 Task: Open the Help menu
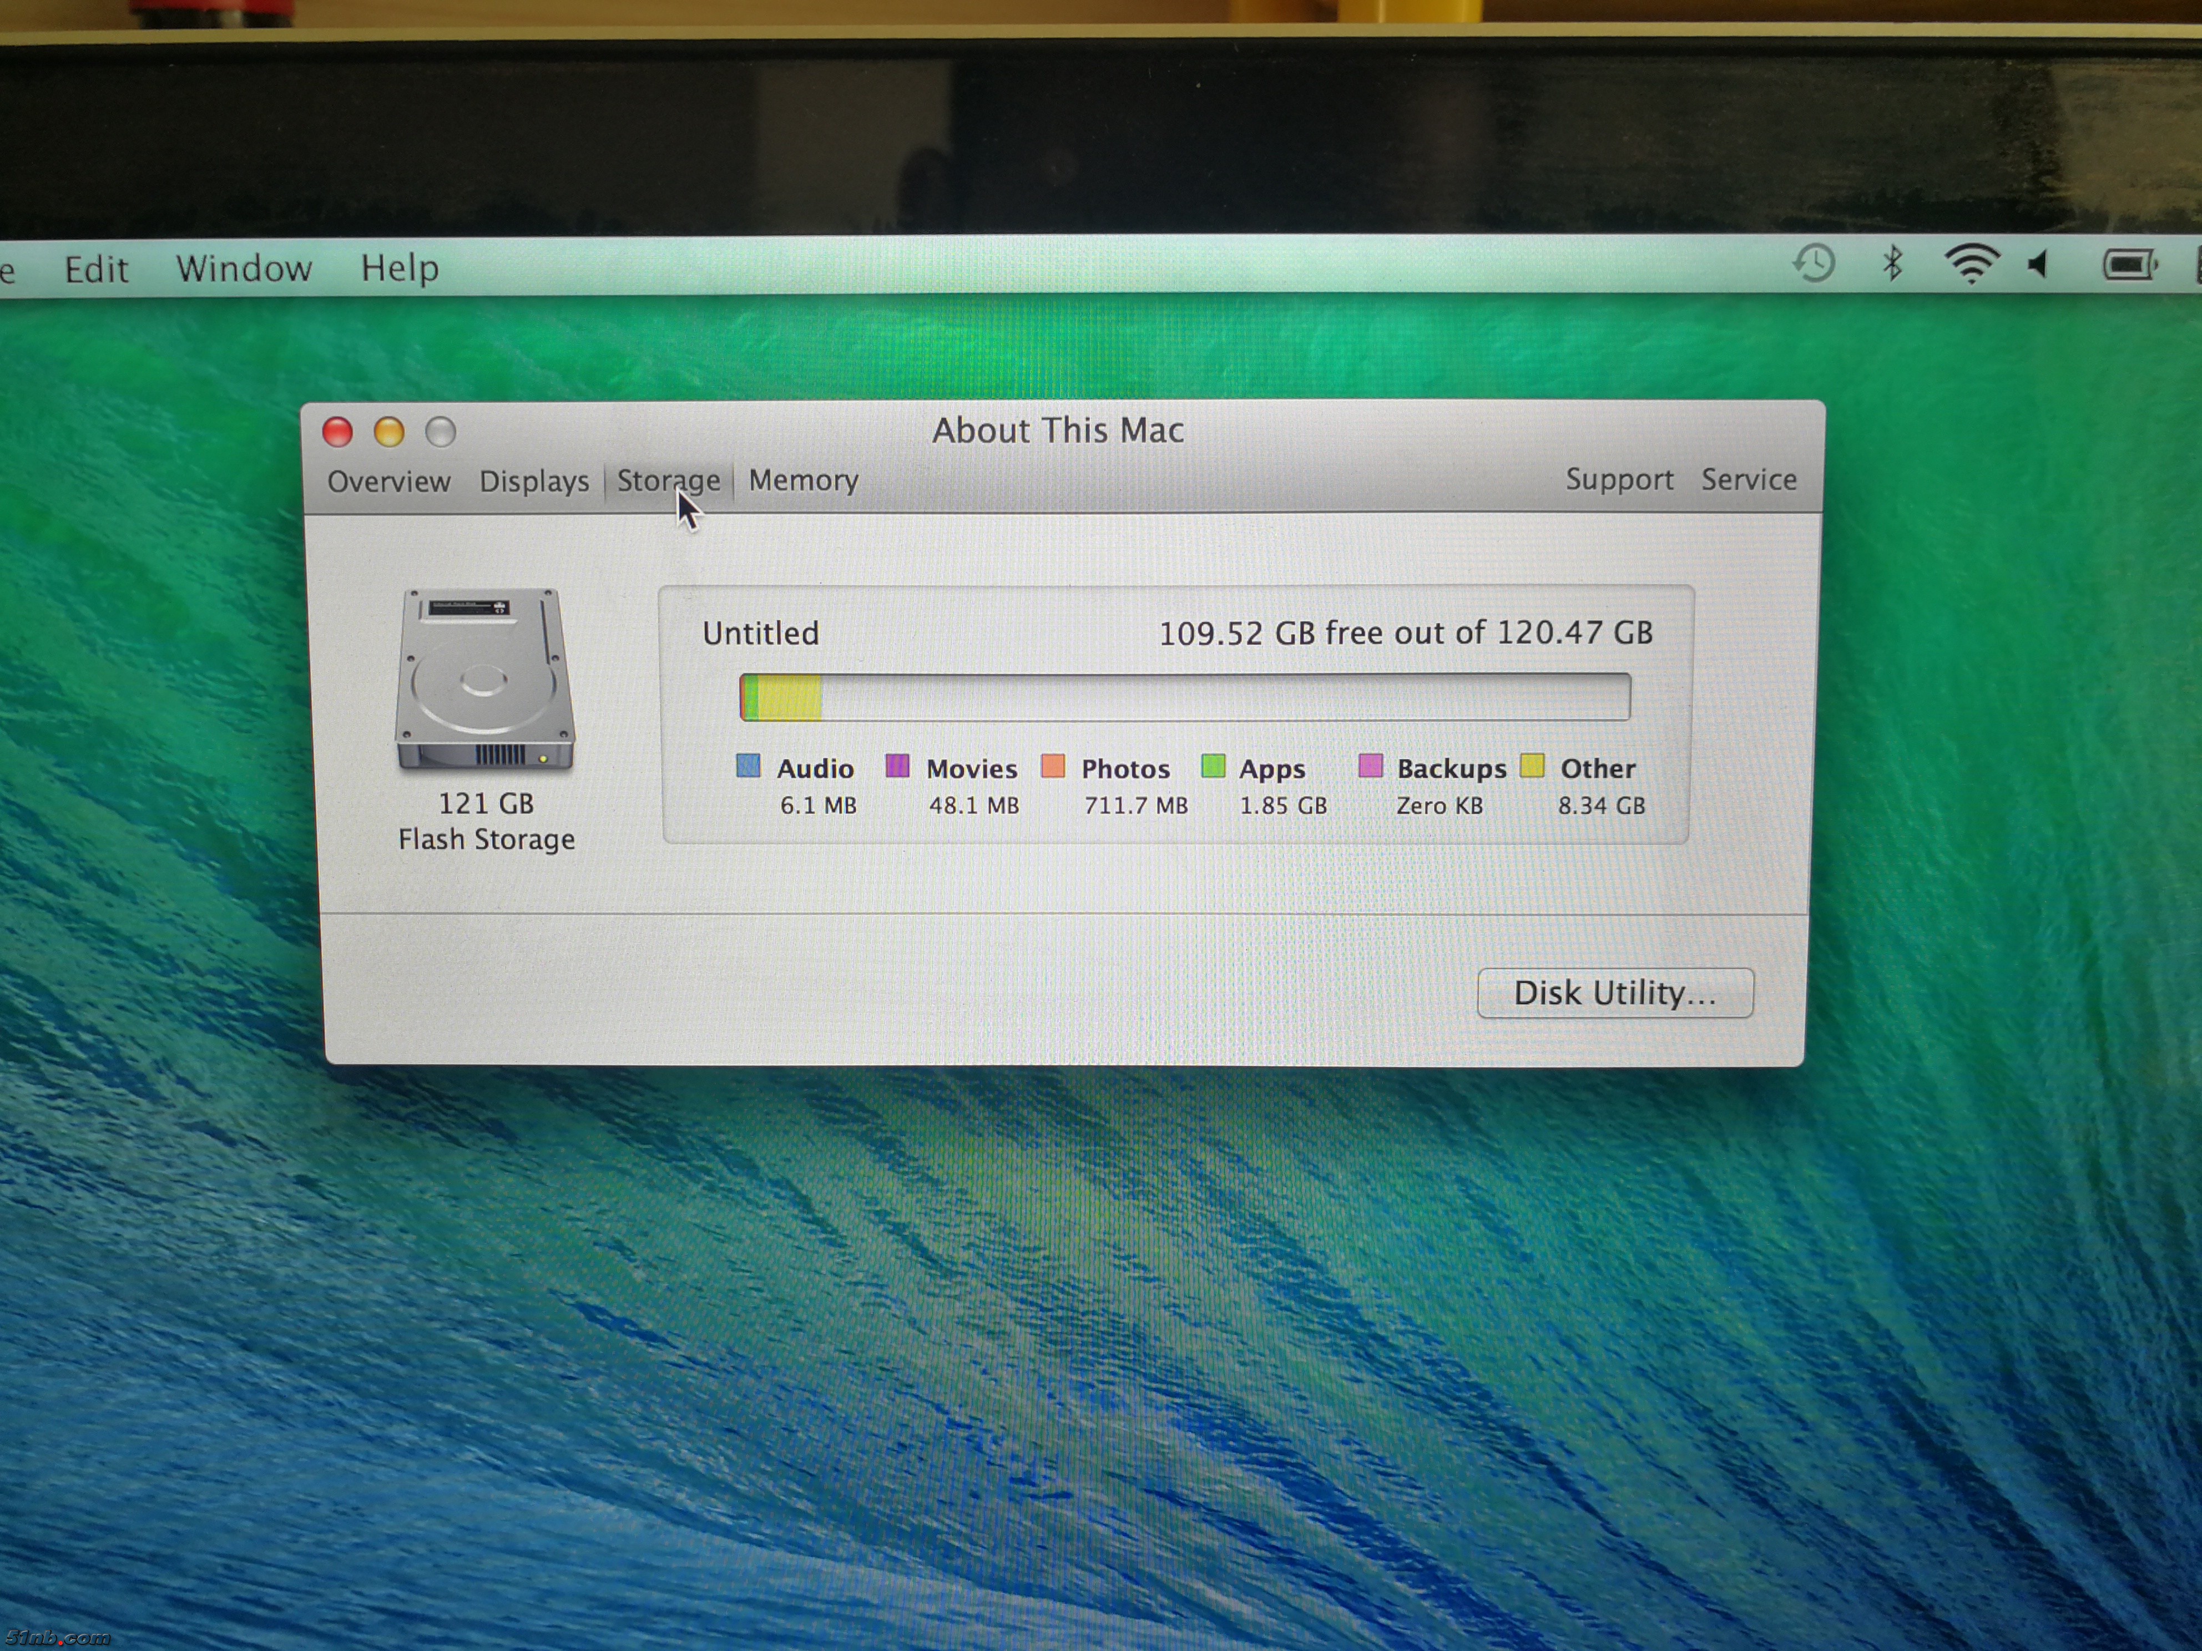pos(399,268)
